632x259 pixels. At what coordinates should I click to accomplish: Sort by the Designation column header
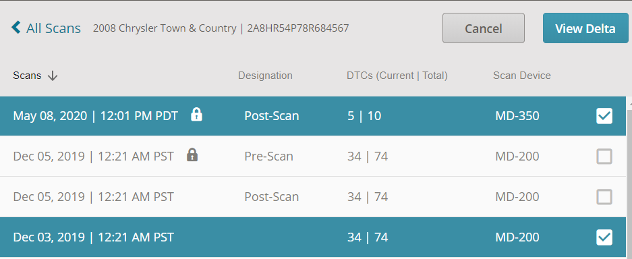point(265,76)
